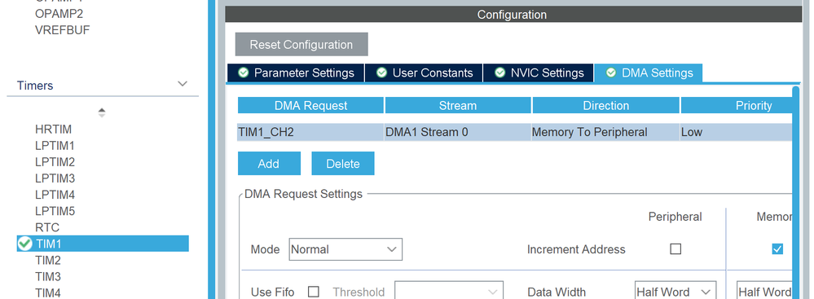Screen dimensions: 814x299
Task: Open Peripheral Data Width Half Word dropdown
Action: click(x=675, y=292)
